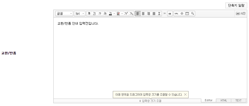Screen dimensions: 249x106
Task: Open find and replace tool
Action: 192,14
